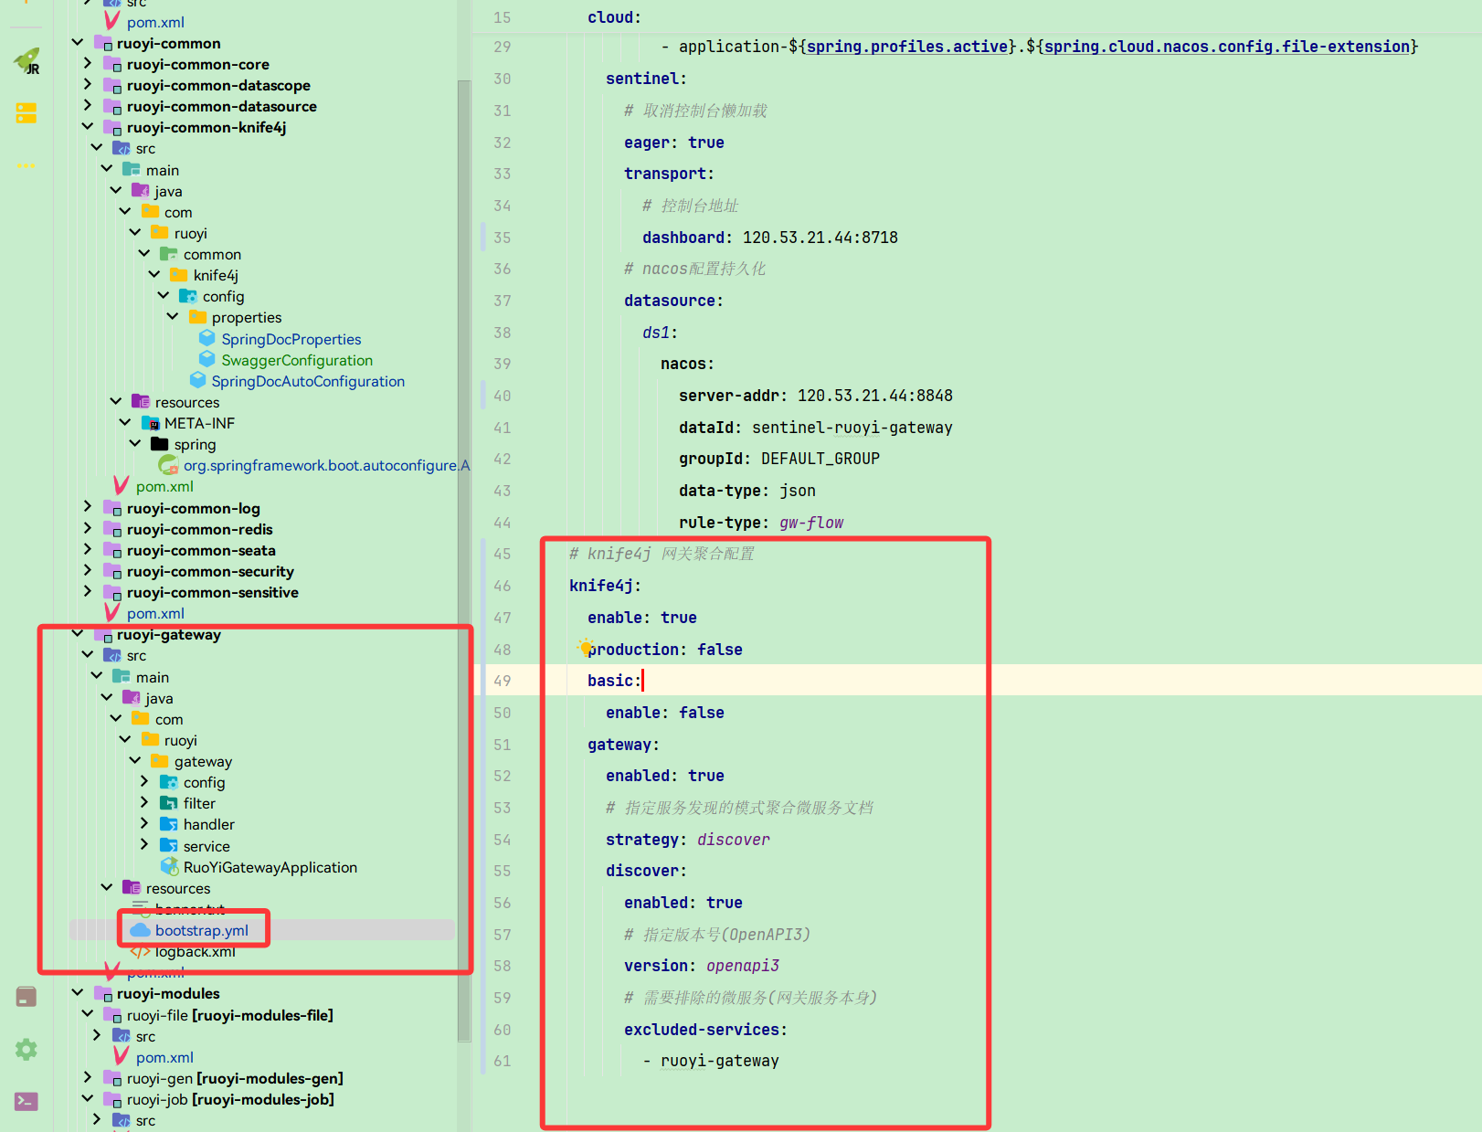
Task: Click the spring.profiles.active reference link
Action: point(905,46)
